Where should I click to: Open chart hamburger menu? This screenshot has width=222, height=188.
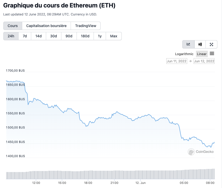point(212,54)
